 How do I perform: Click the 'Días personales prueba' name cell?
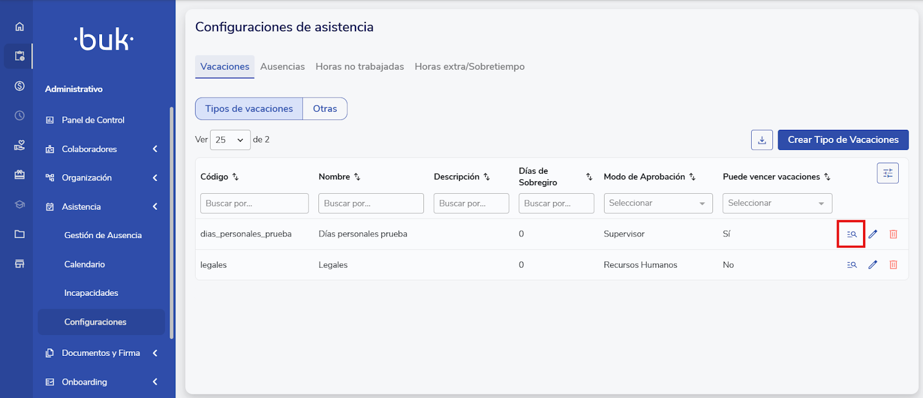(363, 234)
